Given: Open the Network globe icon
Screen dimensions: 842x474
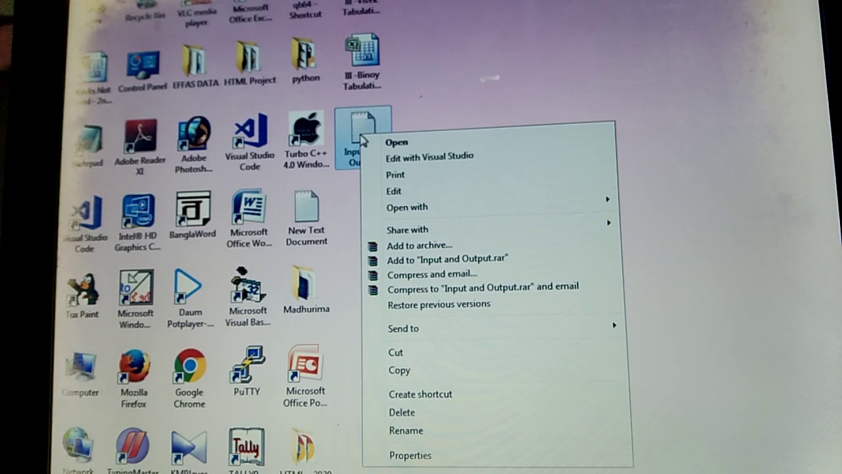Looking at the screenshot, I should tap(78, 451).
